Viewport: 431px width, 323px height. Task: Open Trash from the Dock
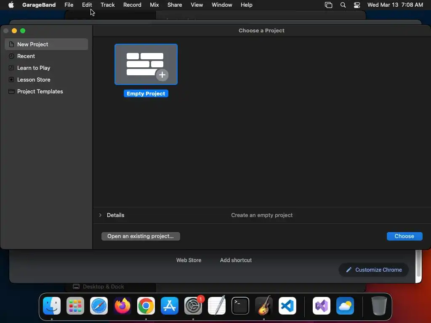click(x=379, y=306)
